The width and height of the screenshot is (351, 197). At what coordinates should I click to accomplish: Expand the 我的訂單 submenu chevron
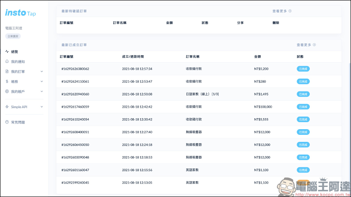click(42, 71)
